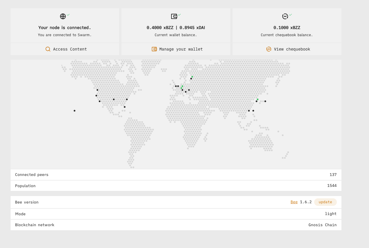Click the chequebook icon above chequebook balance
The height and width of the screenshot is (248, 369).
coord(285,16)
